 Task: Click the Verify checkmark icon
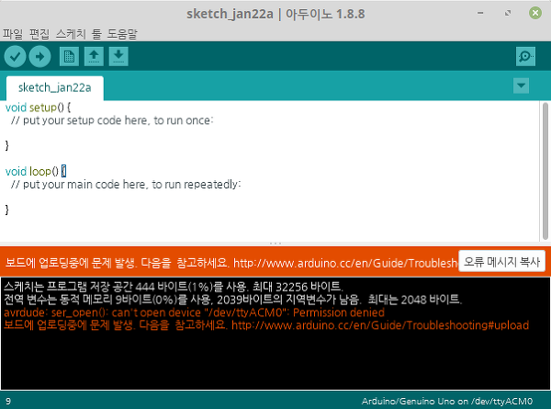[x=15, y=56]
